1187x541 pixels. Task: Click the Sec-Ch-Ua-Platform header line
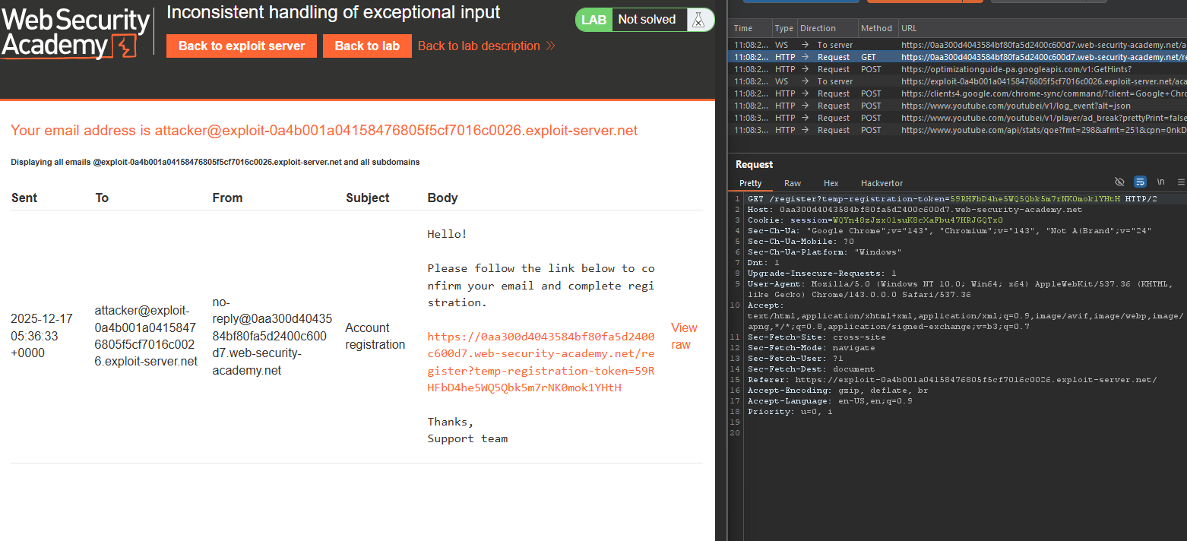coord(825,252)
